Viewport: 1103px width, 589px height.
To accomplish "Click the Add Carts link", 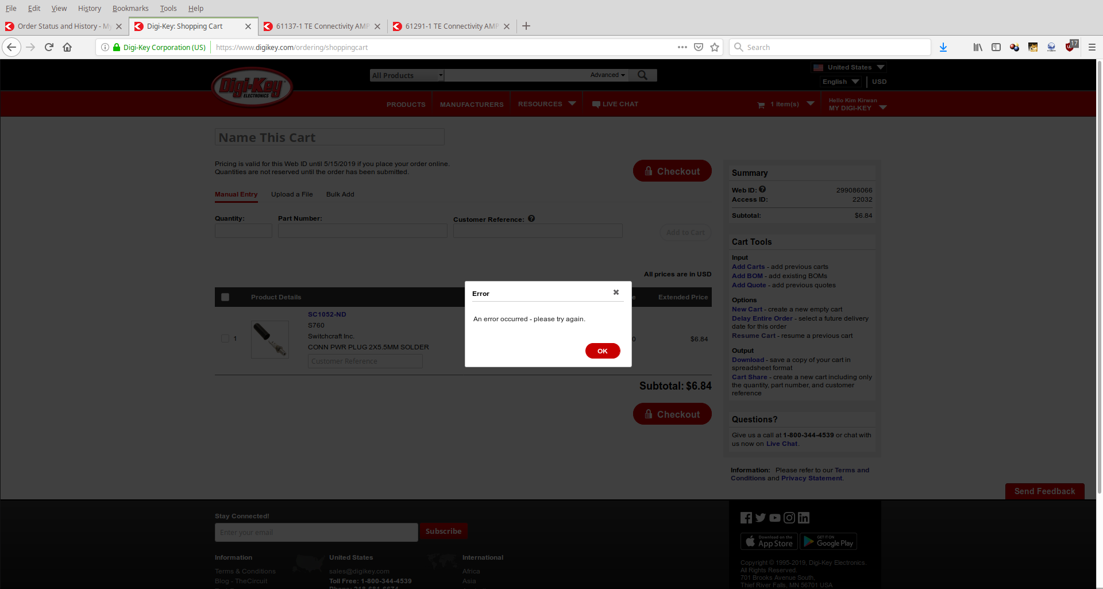I will [x=748, y=267].
